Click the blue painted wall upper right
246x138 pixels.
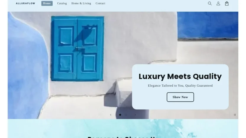tap(208, 25)
